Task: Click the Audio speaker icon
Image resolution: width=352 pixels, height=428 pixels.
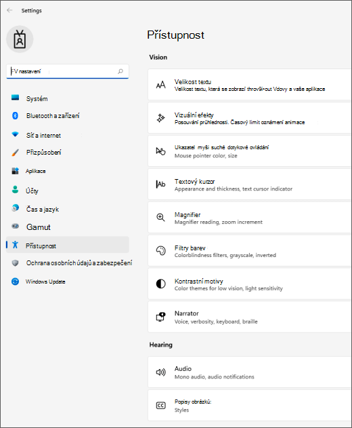Action: [160, 372]
